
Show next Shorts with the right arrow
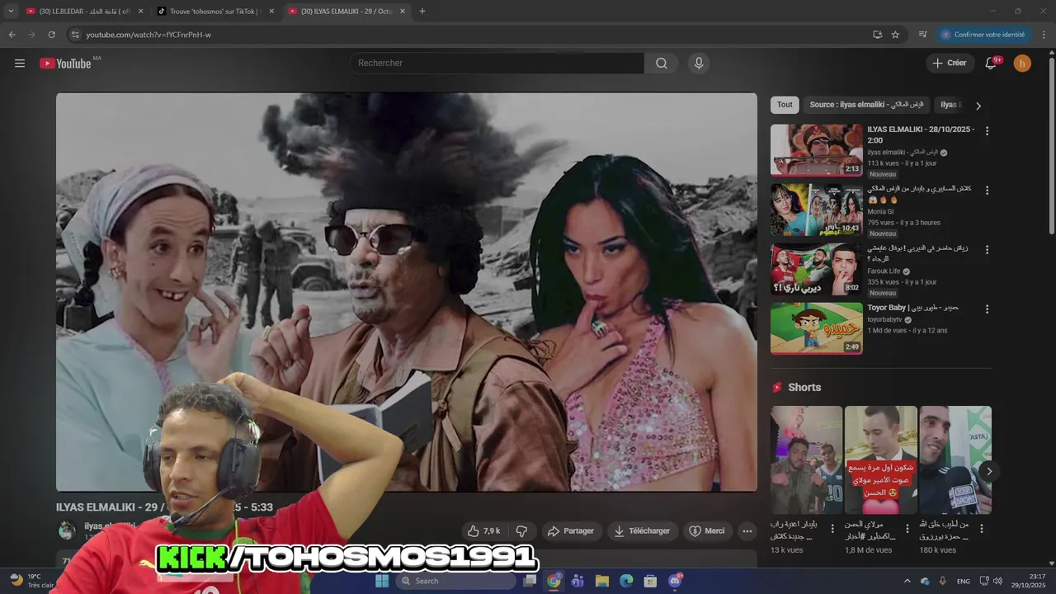[x=988, y=471]
